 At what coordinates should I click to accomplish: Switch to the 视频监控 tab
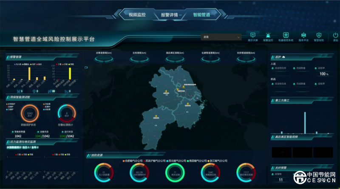tap(137, 15)
